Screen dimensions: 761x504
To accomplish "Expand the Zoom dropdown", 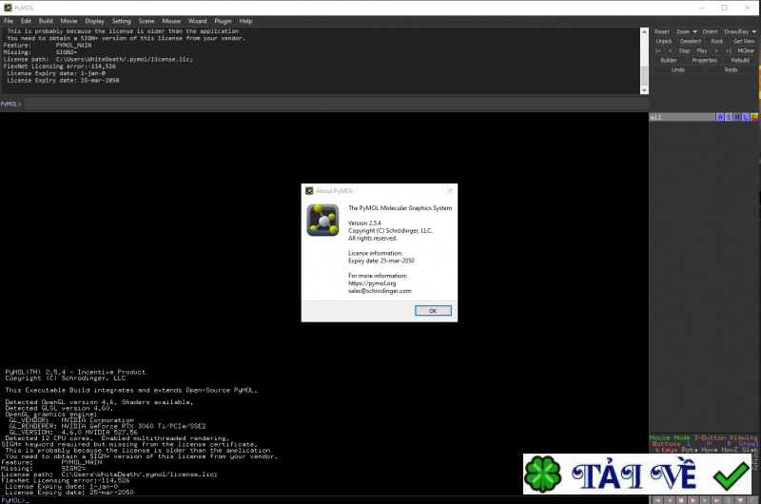I will click(686, 31).
